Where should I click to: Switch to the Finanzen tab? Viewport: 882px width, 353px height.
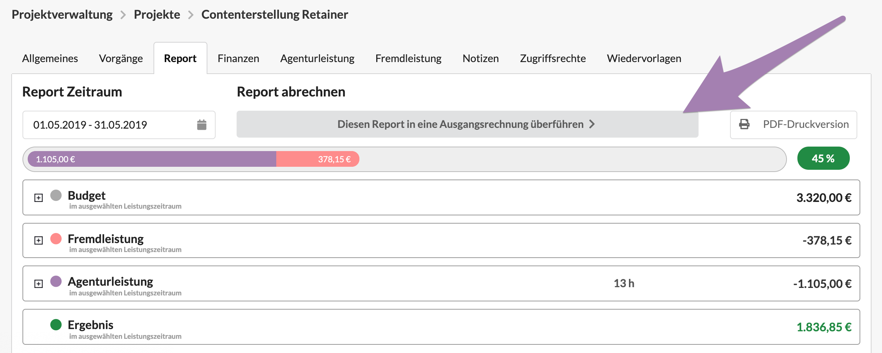point(238,58)
